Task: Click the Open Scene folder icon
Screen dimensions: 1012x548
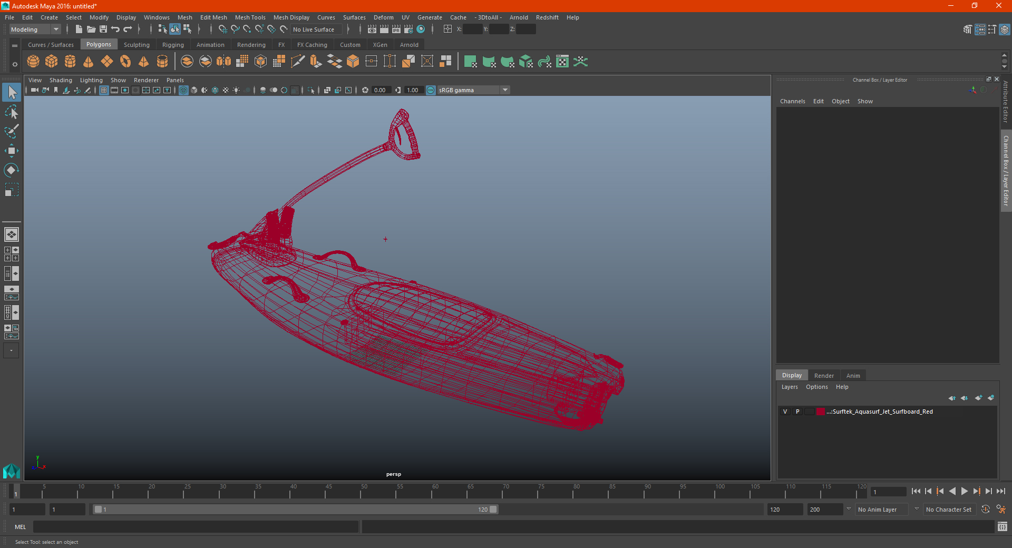Action: pyautogui.click(x=91, y=30)
